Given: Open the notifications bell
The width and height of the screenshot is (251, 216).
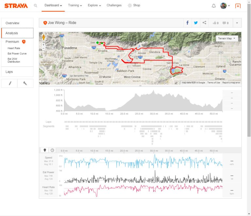Looking at the screenshot, I should [214, 6].
